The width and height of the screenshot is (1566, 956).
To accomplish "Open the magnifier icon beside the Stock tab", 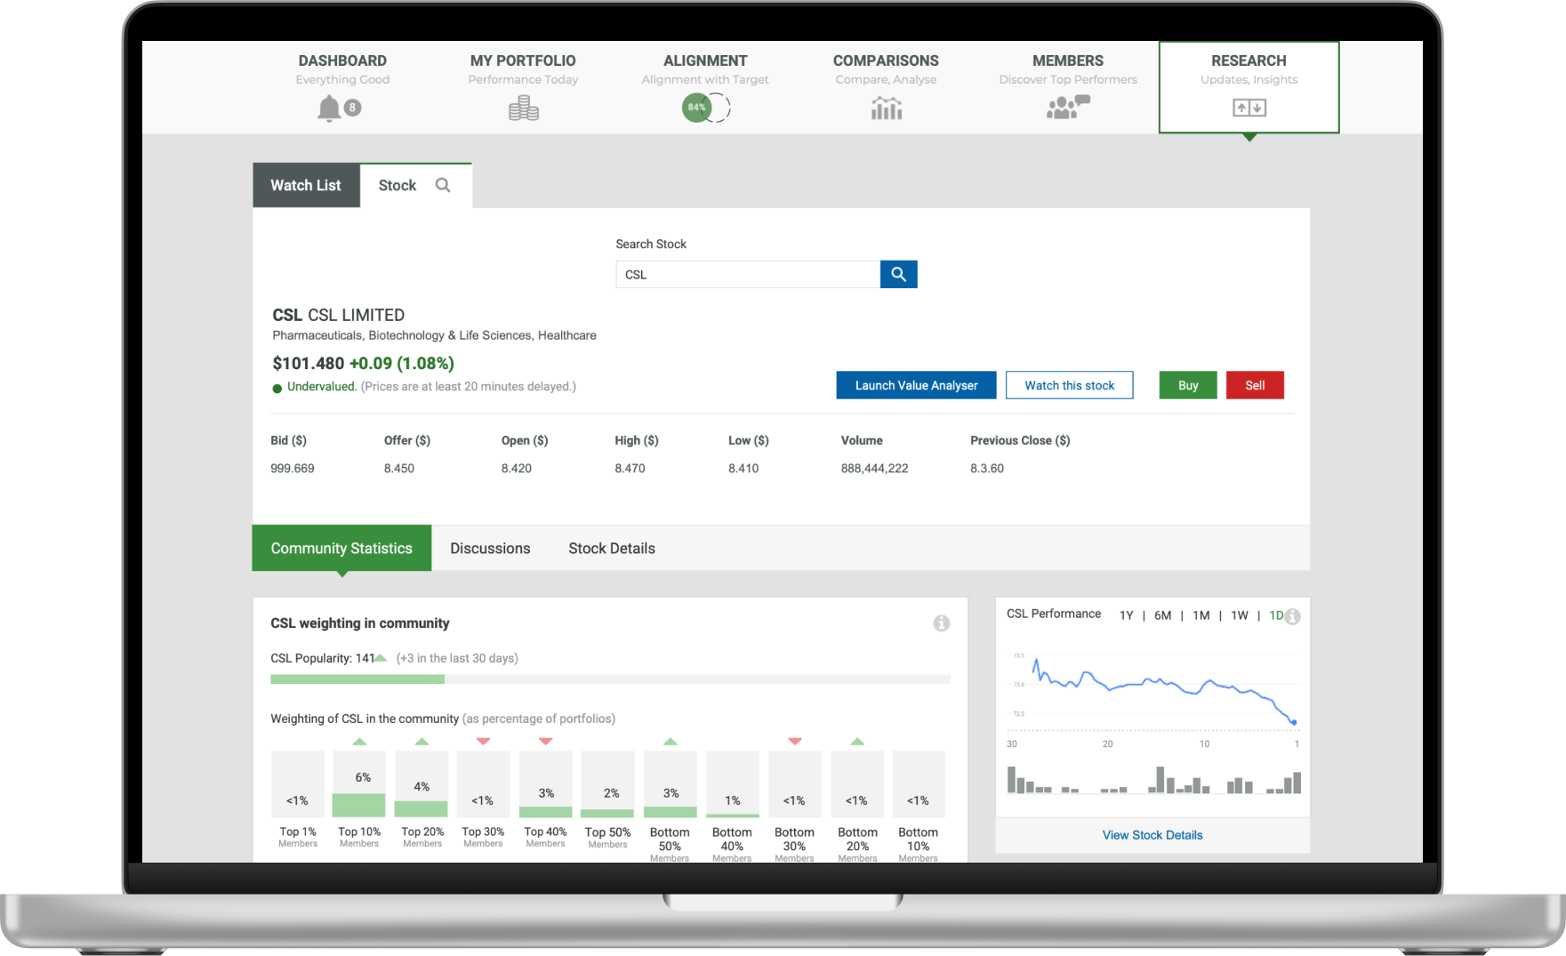I will (444, 185).
